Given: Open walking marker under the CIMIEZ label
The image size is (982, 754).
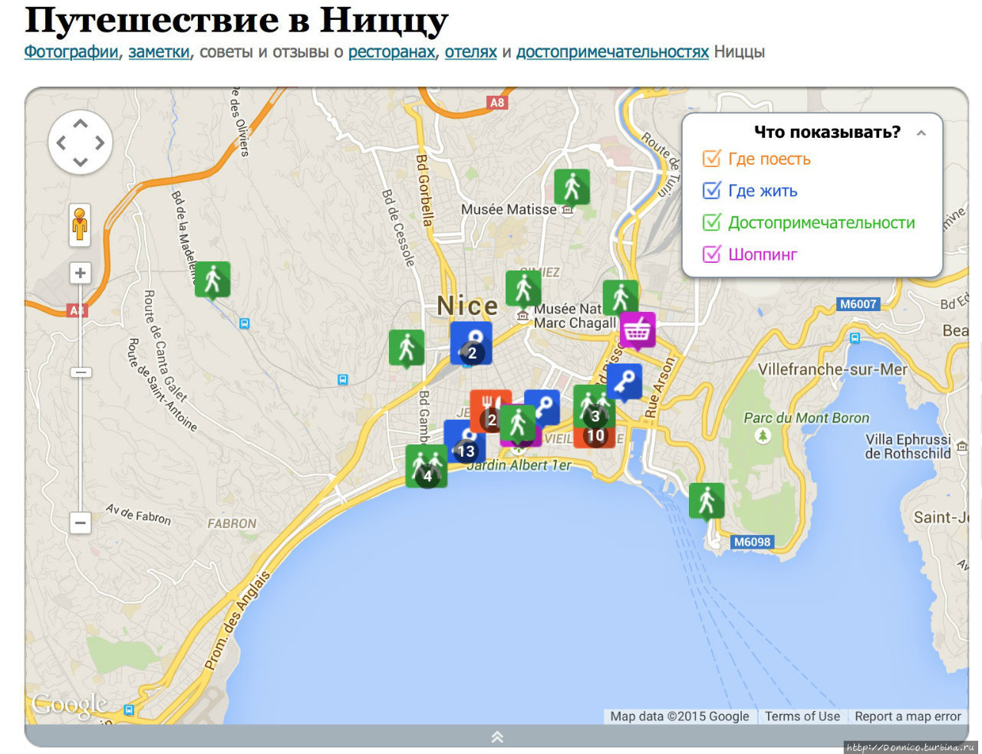Looking at the screenshot, I should pyautogui.click(x=523, y=290).
